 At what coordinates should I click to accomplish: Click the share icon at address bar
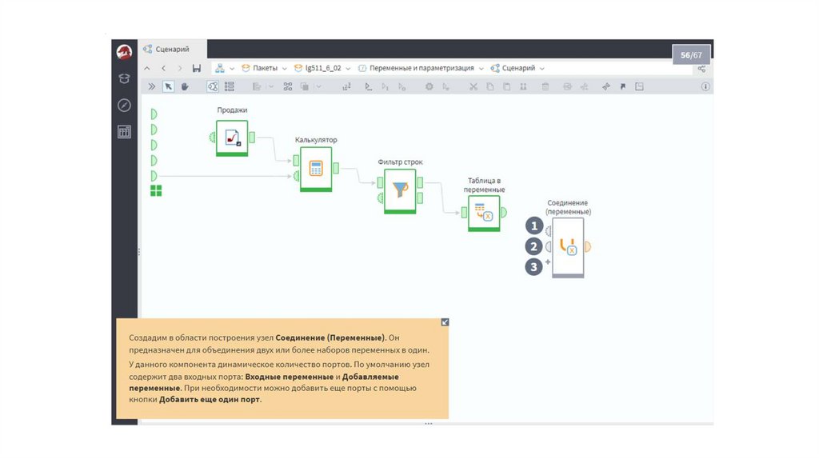point(701,69)
